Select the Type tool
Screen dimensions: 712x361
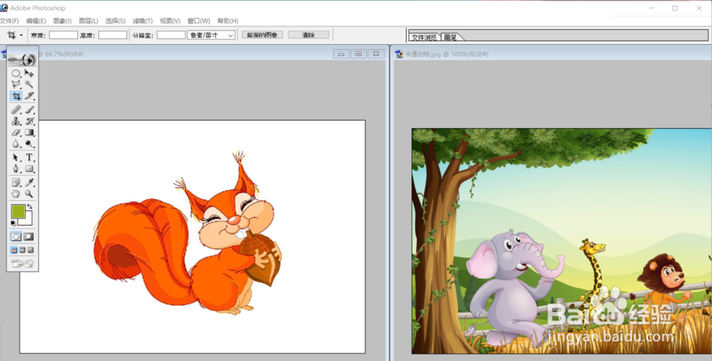tap(29, 157)
